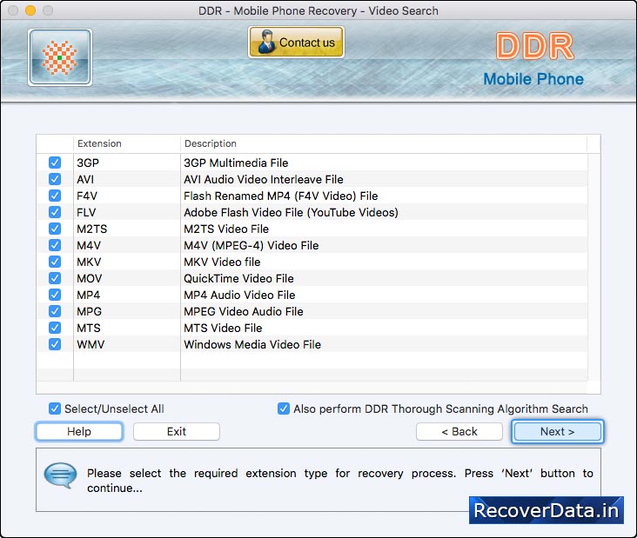Uncheck the MKV extension checkbox
The width and height of the screenshot is (637, 538).
coord(55,262)
